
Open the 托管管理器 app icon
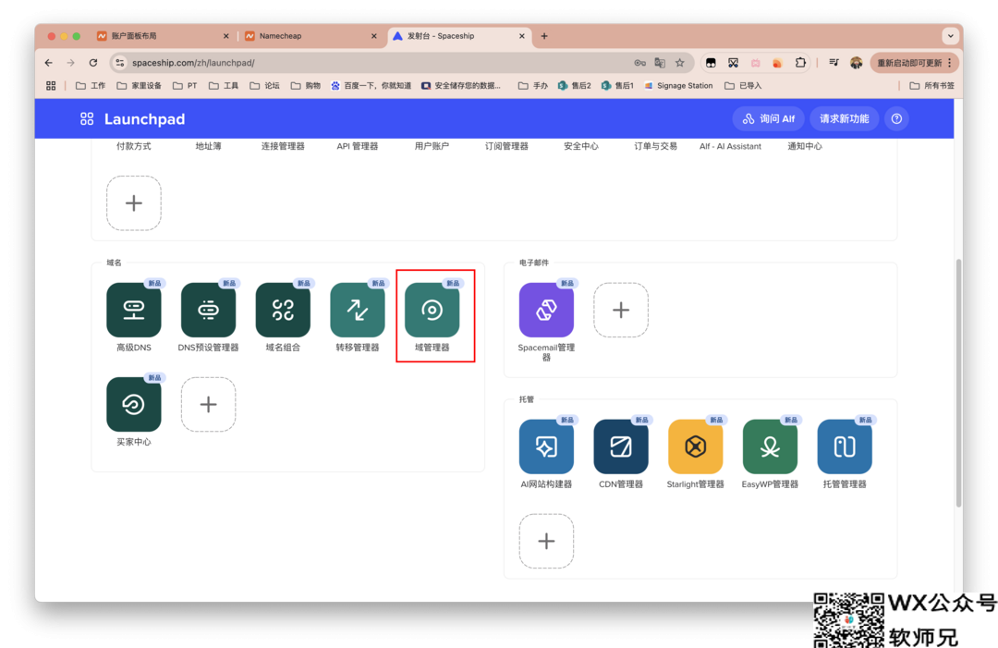[845, 446]
